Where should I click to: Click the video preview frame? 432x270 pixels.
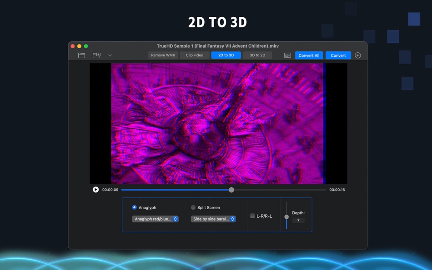coord(218,124)
